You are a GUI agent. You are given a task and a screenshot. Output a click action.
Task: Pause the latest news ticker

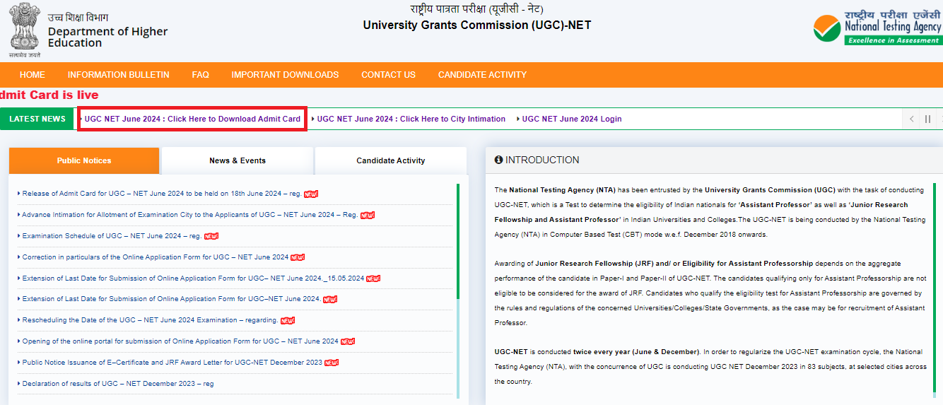click(927, 119)
